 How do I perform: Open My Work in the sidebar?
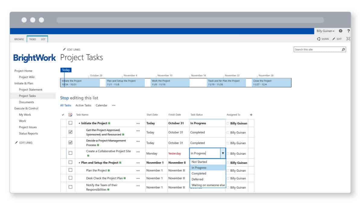(x=25, y=115)
